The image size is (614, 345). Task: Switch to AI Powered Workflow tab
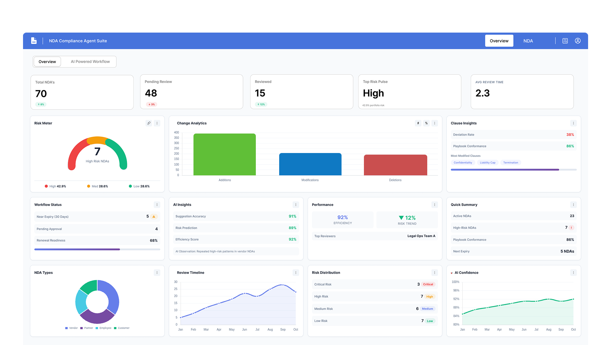click(x=90, y=62)
